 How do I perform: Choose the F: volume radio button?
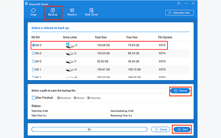coord(34,61)
